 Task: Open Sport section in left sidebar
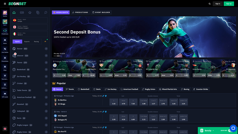[5, 23]
